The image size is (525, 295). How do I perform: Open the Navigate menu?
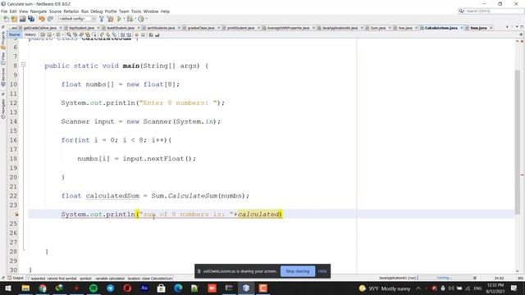pyautogui.click(x=39, y=11)
